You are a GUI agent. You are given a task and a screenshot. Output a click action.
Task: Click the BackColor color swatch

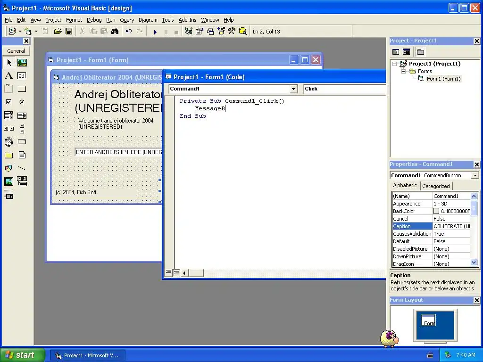[x=436, y=211]
